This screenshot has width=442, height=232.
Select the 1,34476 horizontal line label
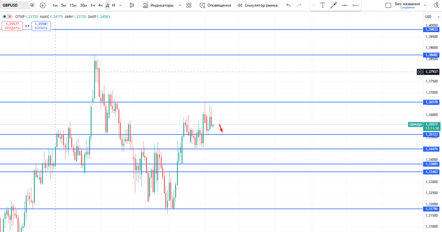(432, 149)
